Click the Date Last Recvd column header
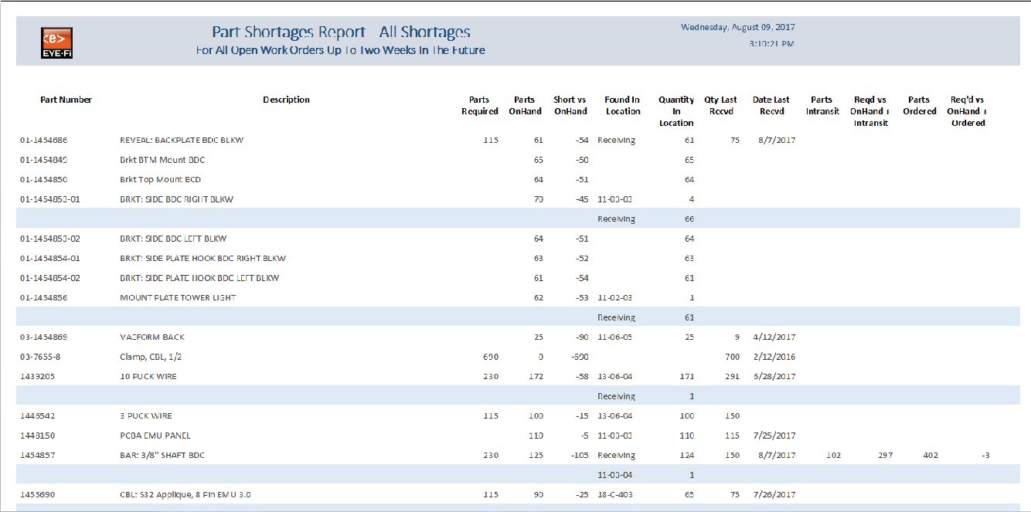 pyautogui.click(x=771, y=106)
